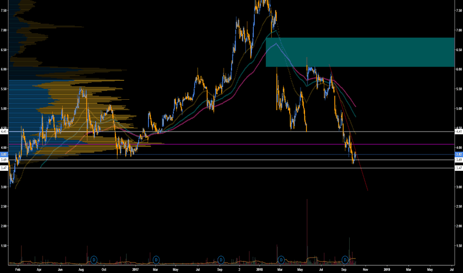Click the 2.50 label on the right price axis

pos(459,206)
